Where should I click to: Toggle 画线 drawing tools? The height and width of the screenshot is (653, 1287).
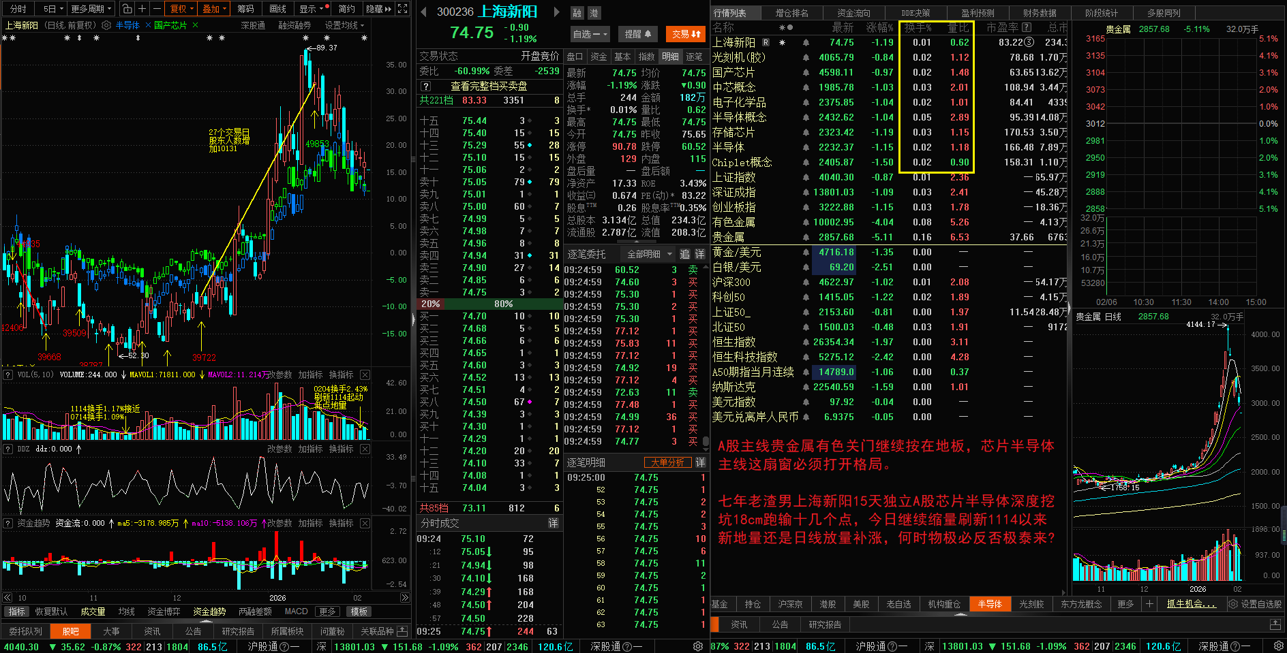click(x=277, y=9)
